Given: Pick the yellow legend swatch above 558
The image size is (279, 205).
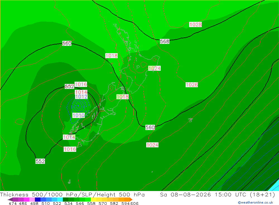Looking at the screenshot, I should [x=93, y=199].
